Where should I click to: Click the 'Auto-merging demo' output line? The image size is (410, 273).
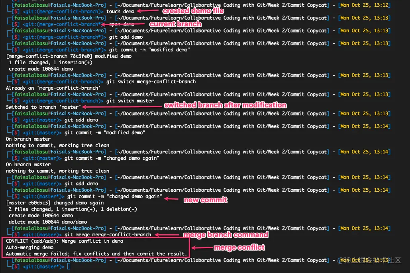(29, 247)
